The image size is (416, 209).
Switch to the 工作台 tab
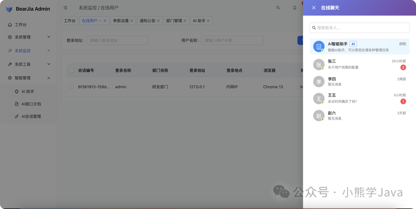click(69, 21)
